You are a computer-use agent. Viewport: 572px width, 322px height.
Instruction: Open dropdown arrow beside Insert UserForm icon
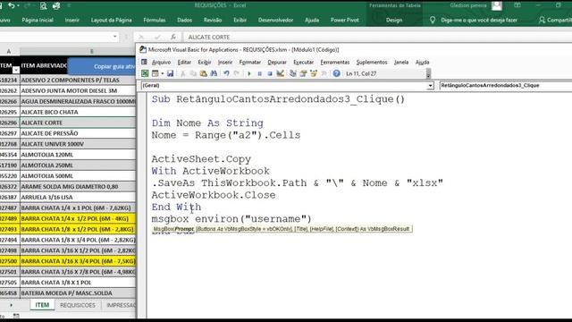163,73
